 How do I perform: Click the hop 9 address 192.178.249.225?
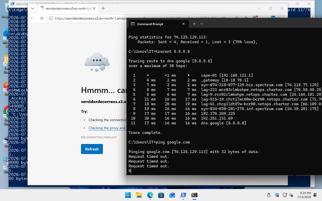218,114
